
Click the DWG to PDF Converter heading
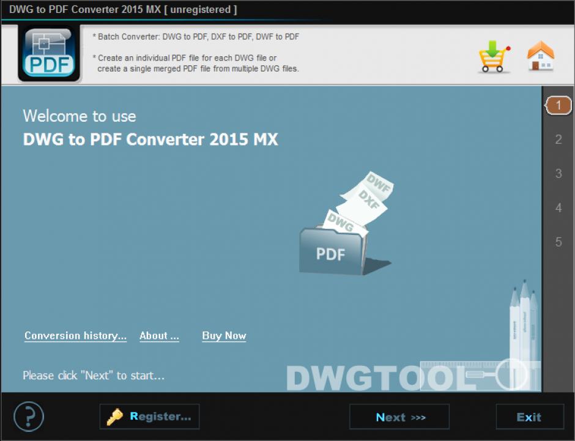pyautogui.click(x=150, y=139)
